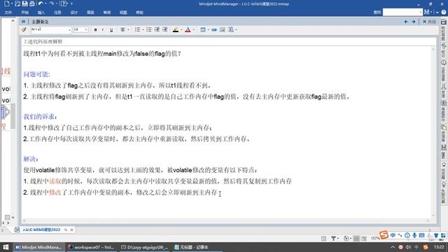Click the blue heading 解决:

31,159
